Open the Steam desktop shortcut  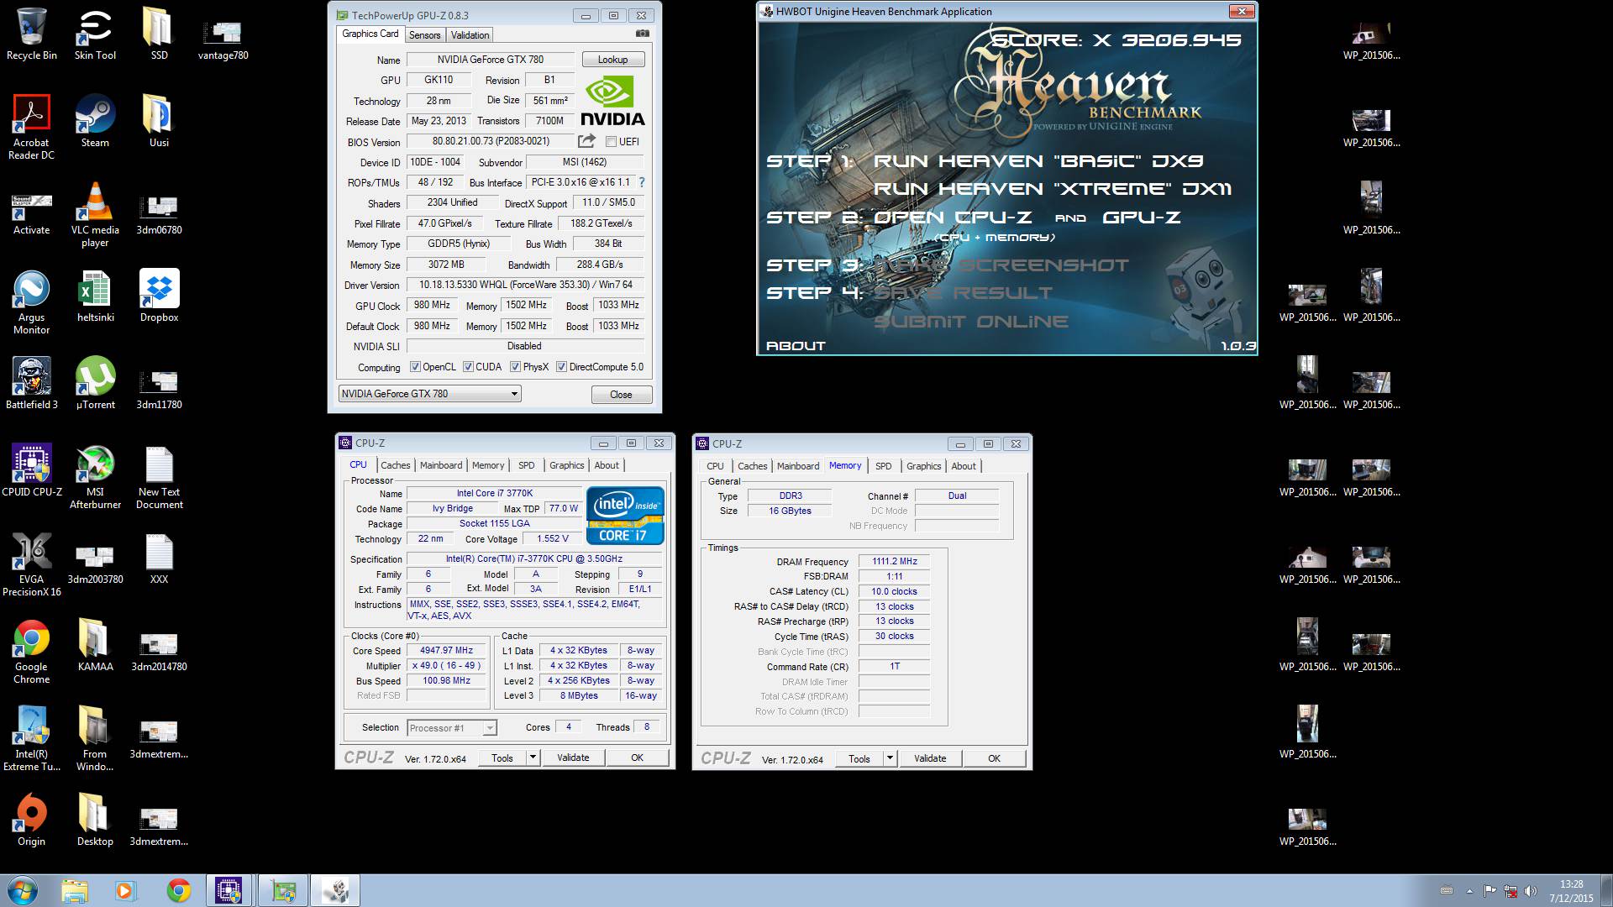point(95,121)
